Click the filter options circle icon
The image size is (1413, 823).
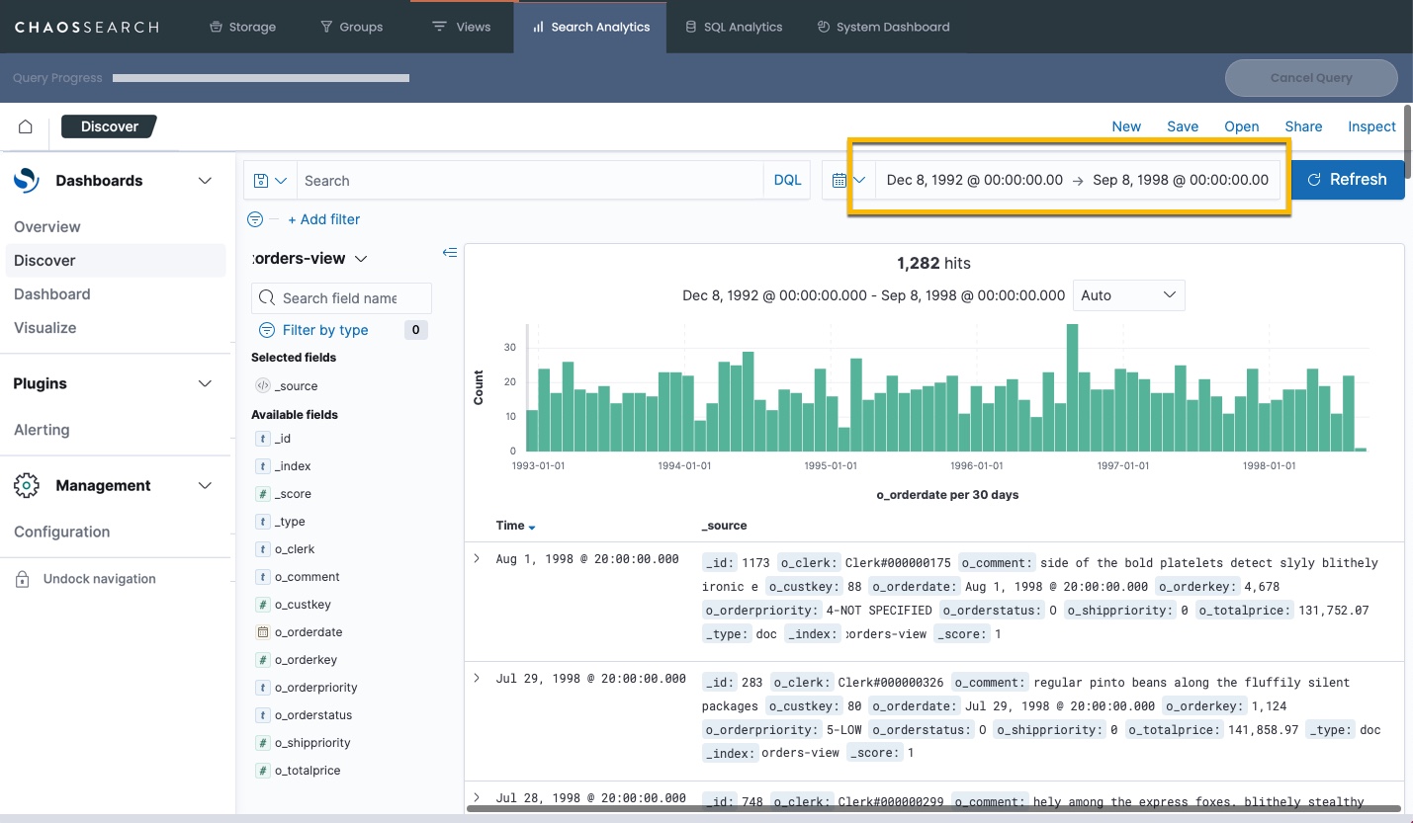click(255, 219)
